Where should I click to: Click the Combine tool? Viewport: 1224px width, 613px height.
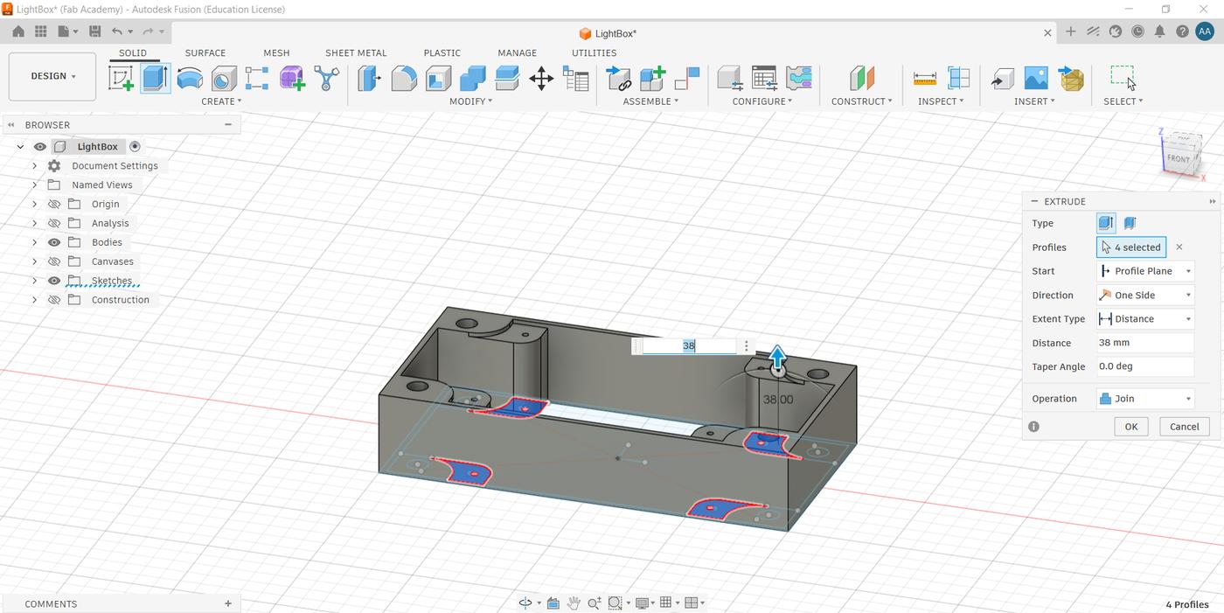(x=472, y=78)
